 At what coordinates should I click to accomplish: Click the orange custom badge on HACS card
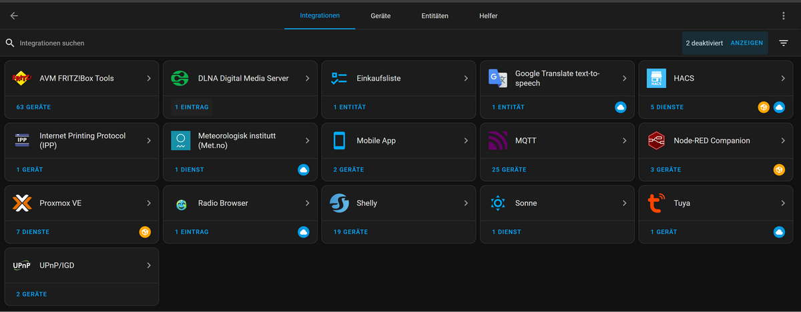pos(764,107)
